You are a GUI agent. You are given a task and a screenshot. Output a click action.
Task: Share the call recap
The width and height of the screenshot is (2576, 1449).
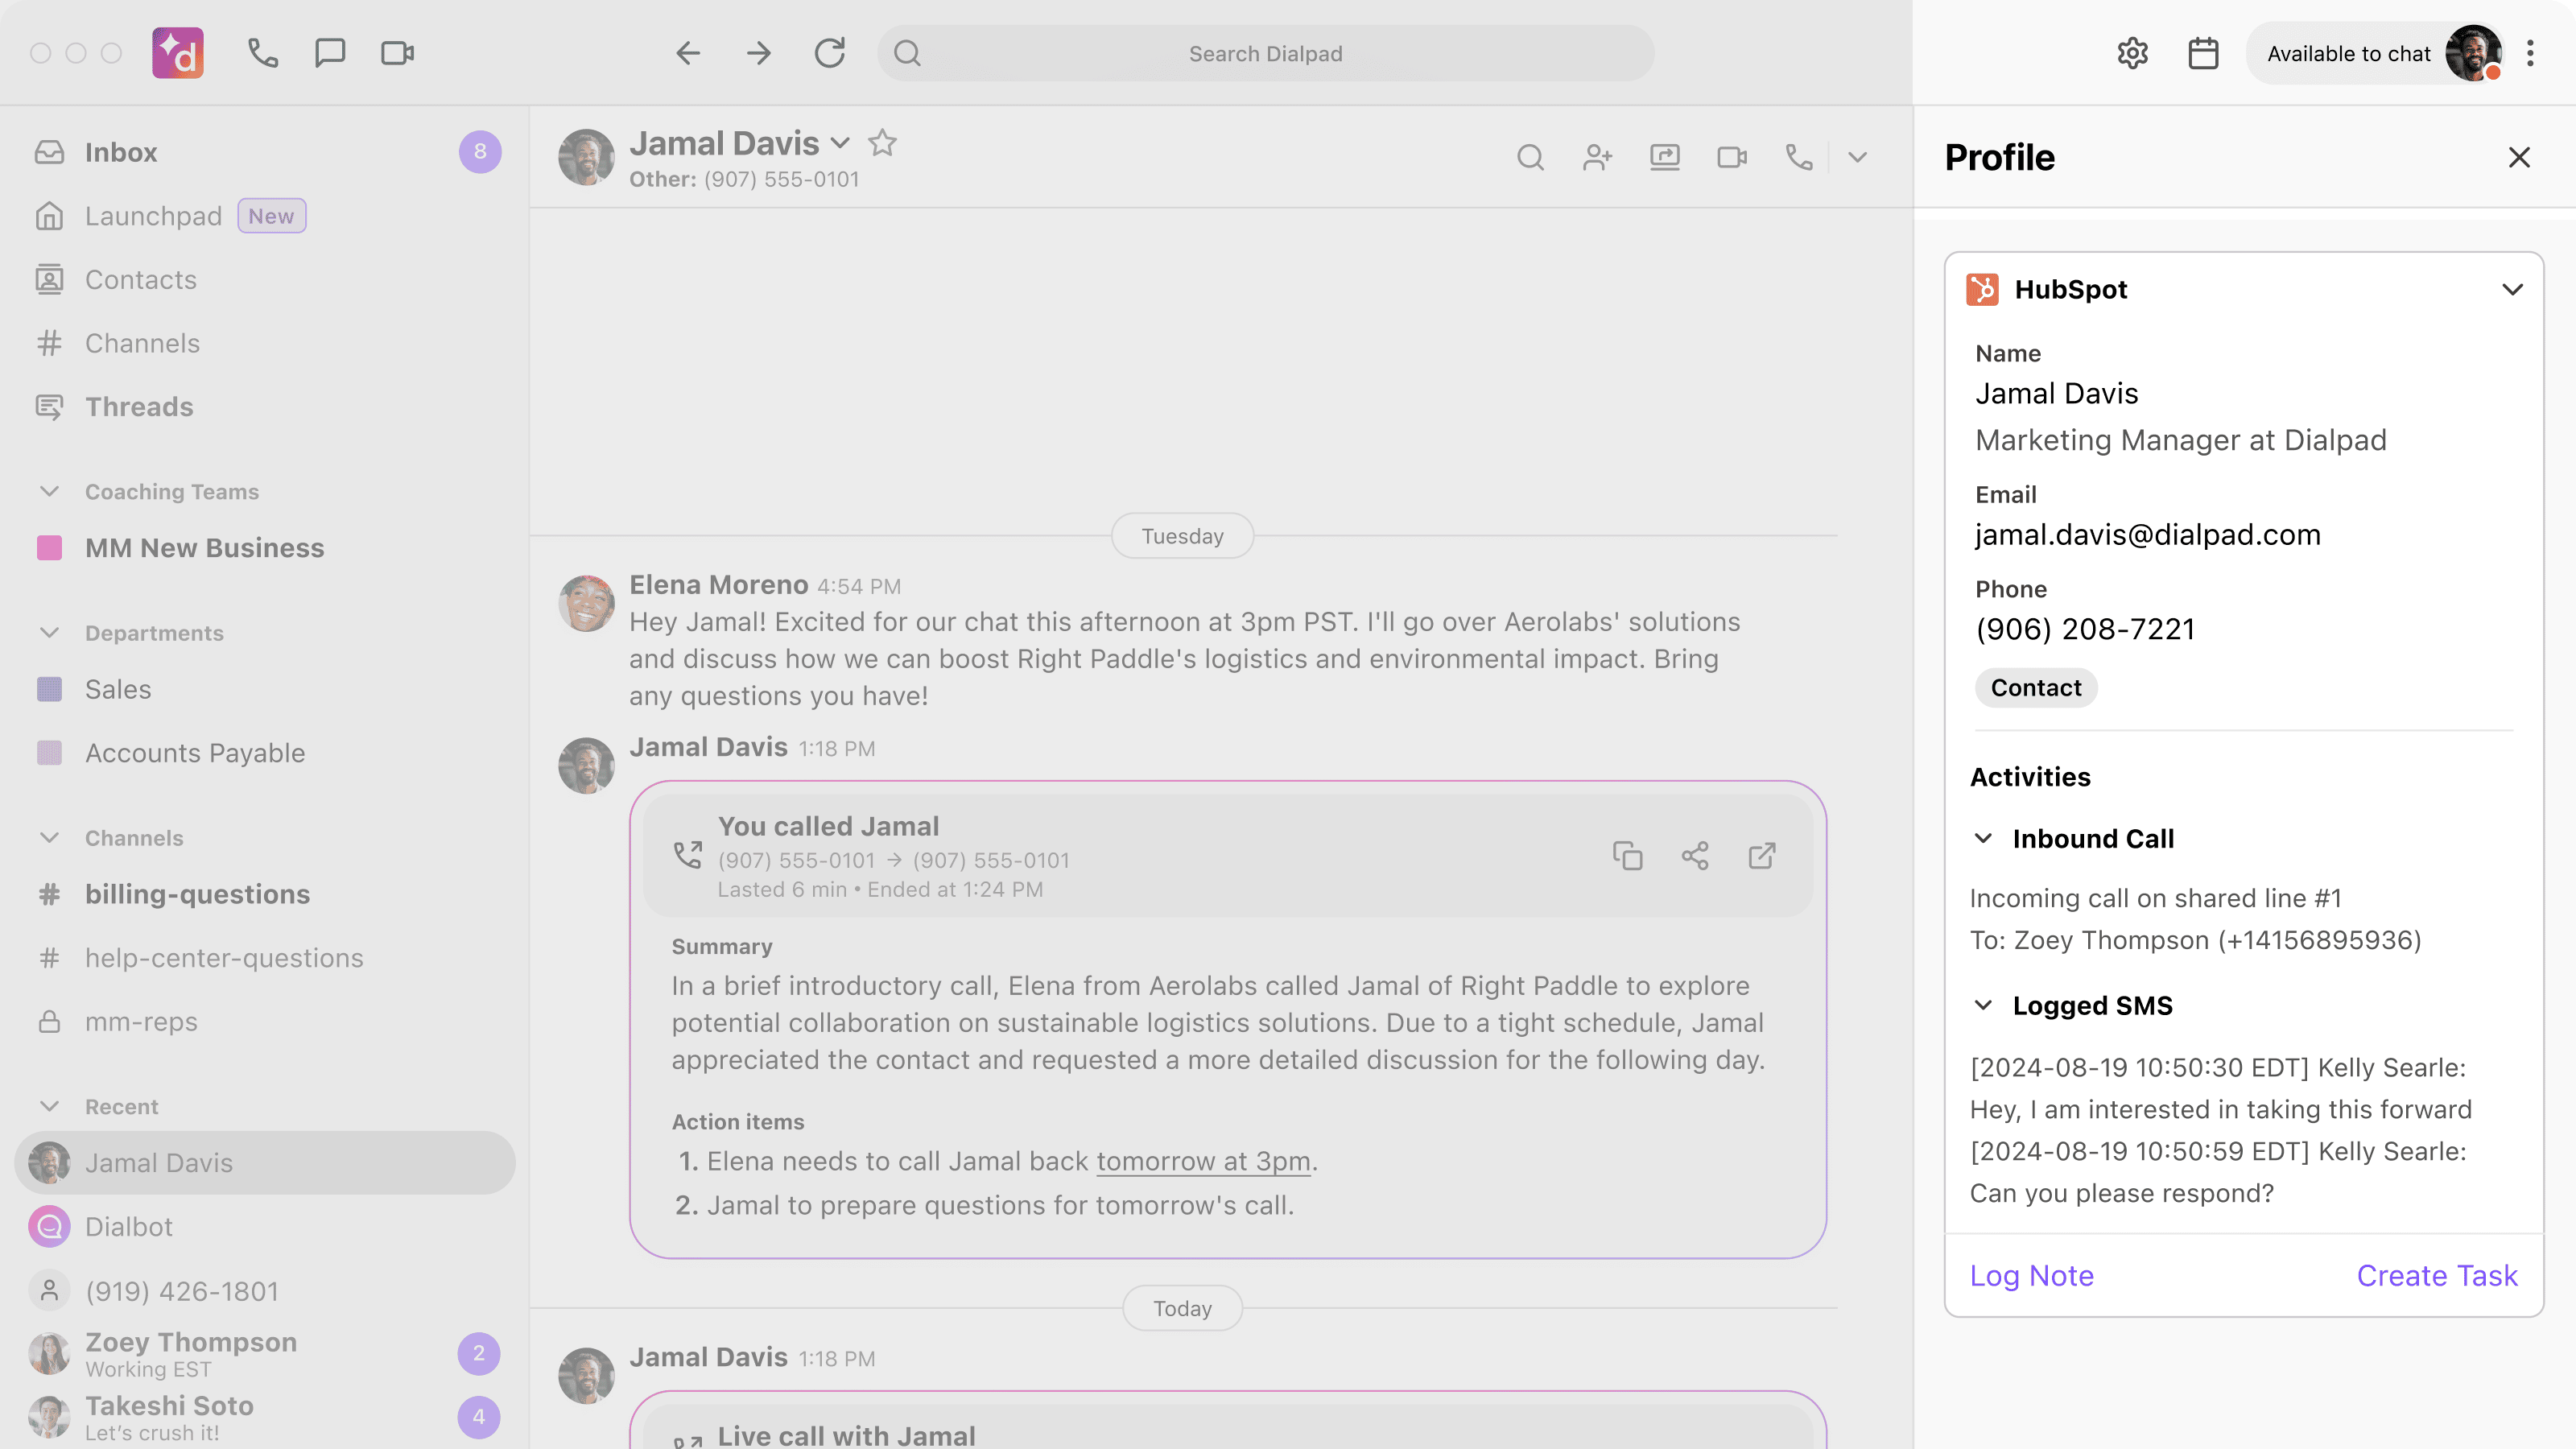point(1694,856)
